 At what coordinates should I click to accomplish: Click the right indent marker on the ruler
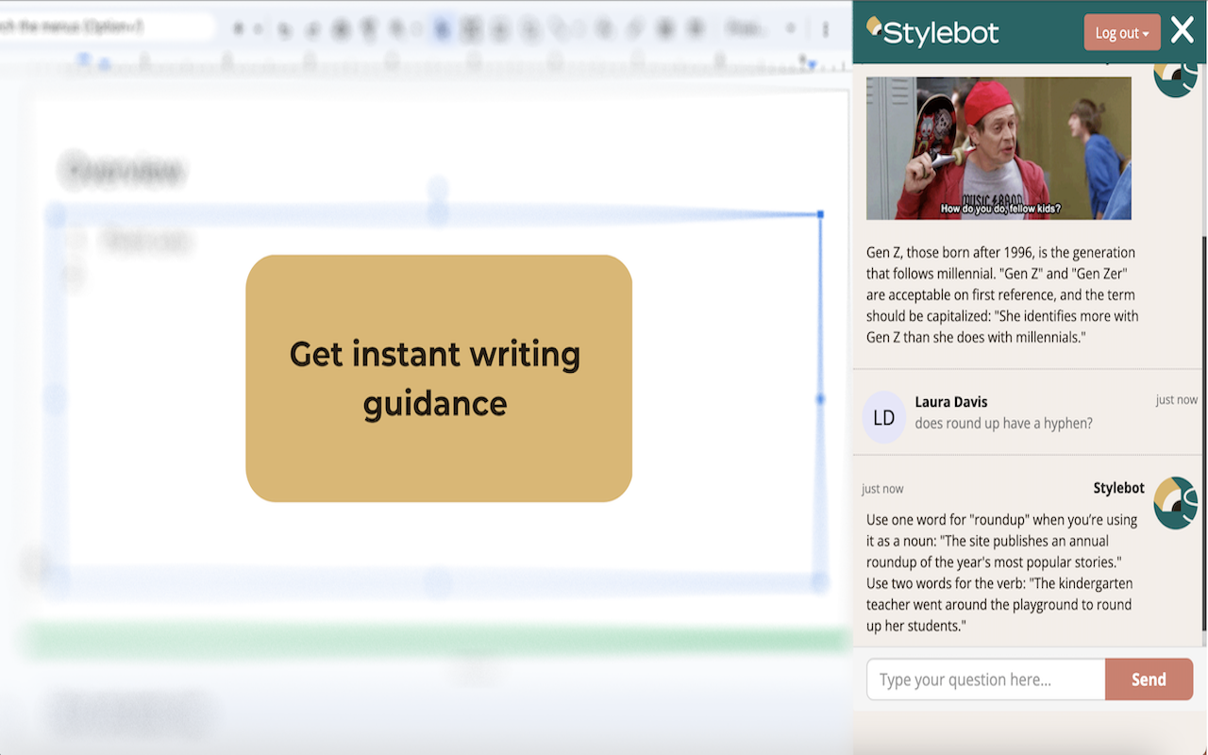coord(811,63)
